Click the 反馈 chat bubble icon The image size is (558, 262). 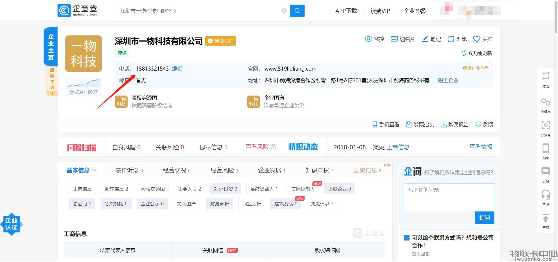point(478,125)
